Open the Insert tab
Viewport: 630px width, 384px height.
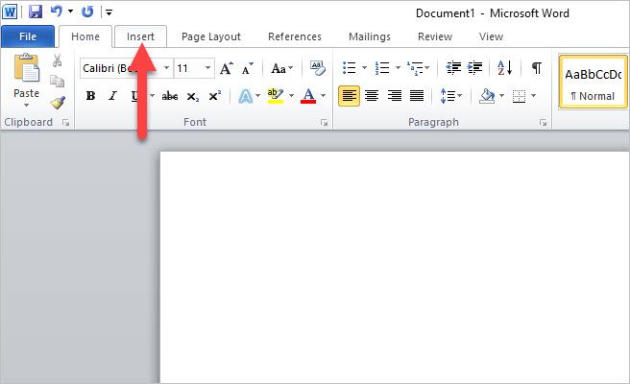coord(140,36)
